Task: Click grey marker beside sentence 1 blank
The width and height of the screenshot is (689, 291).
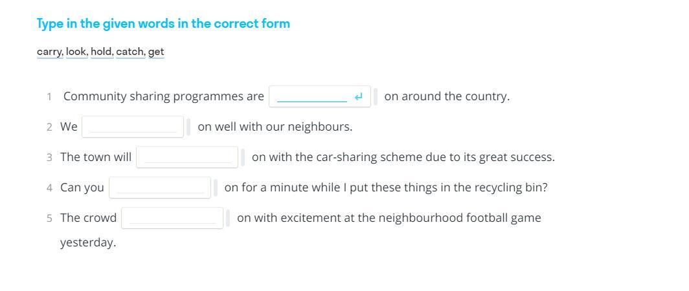Action: [x=376, y=96]
